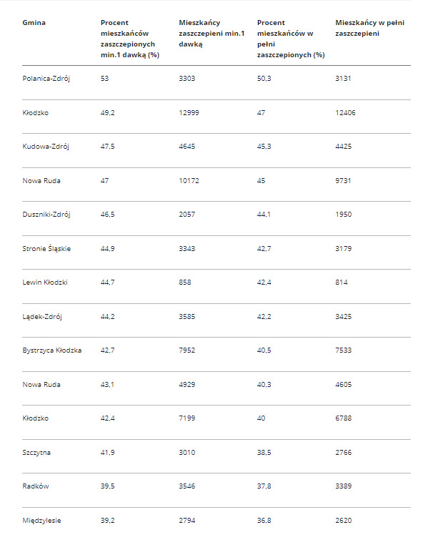
Task: Select the Polanica-Zdrój row name
Action: click(x=46, y=79)
